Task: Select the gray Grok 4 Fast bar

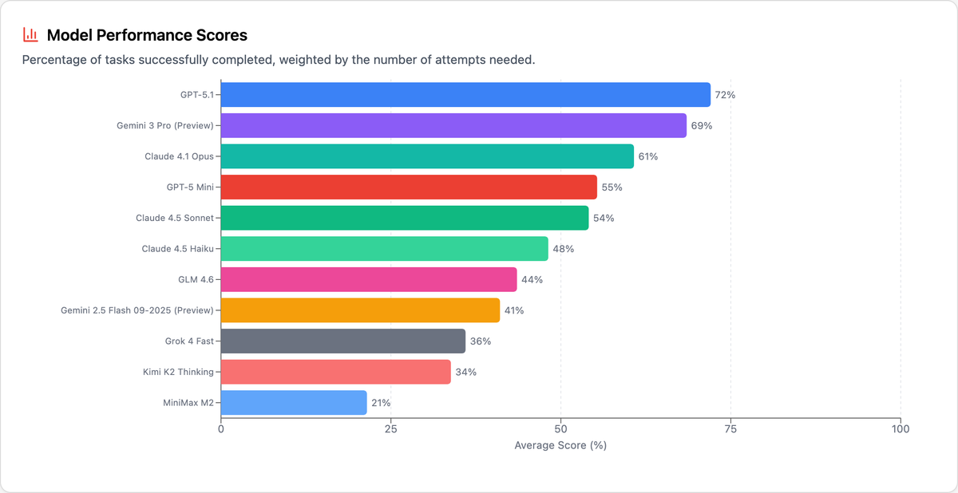Action: point(342,341)
